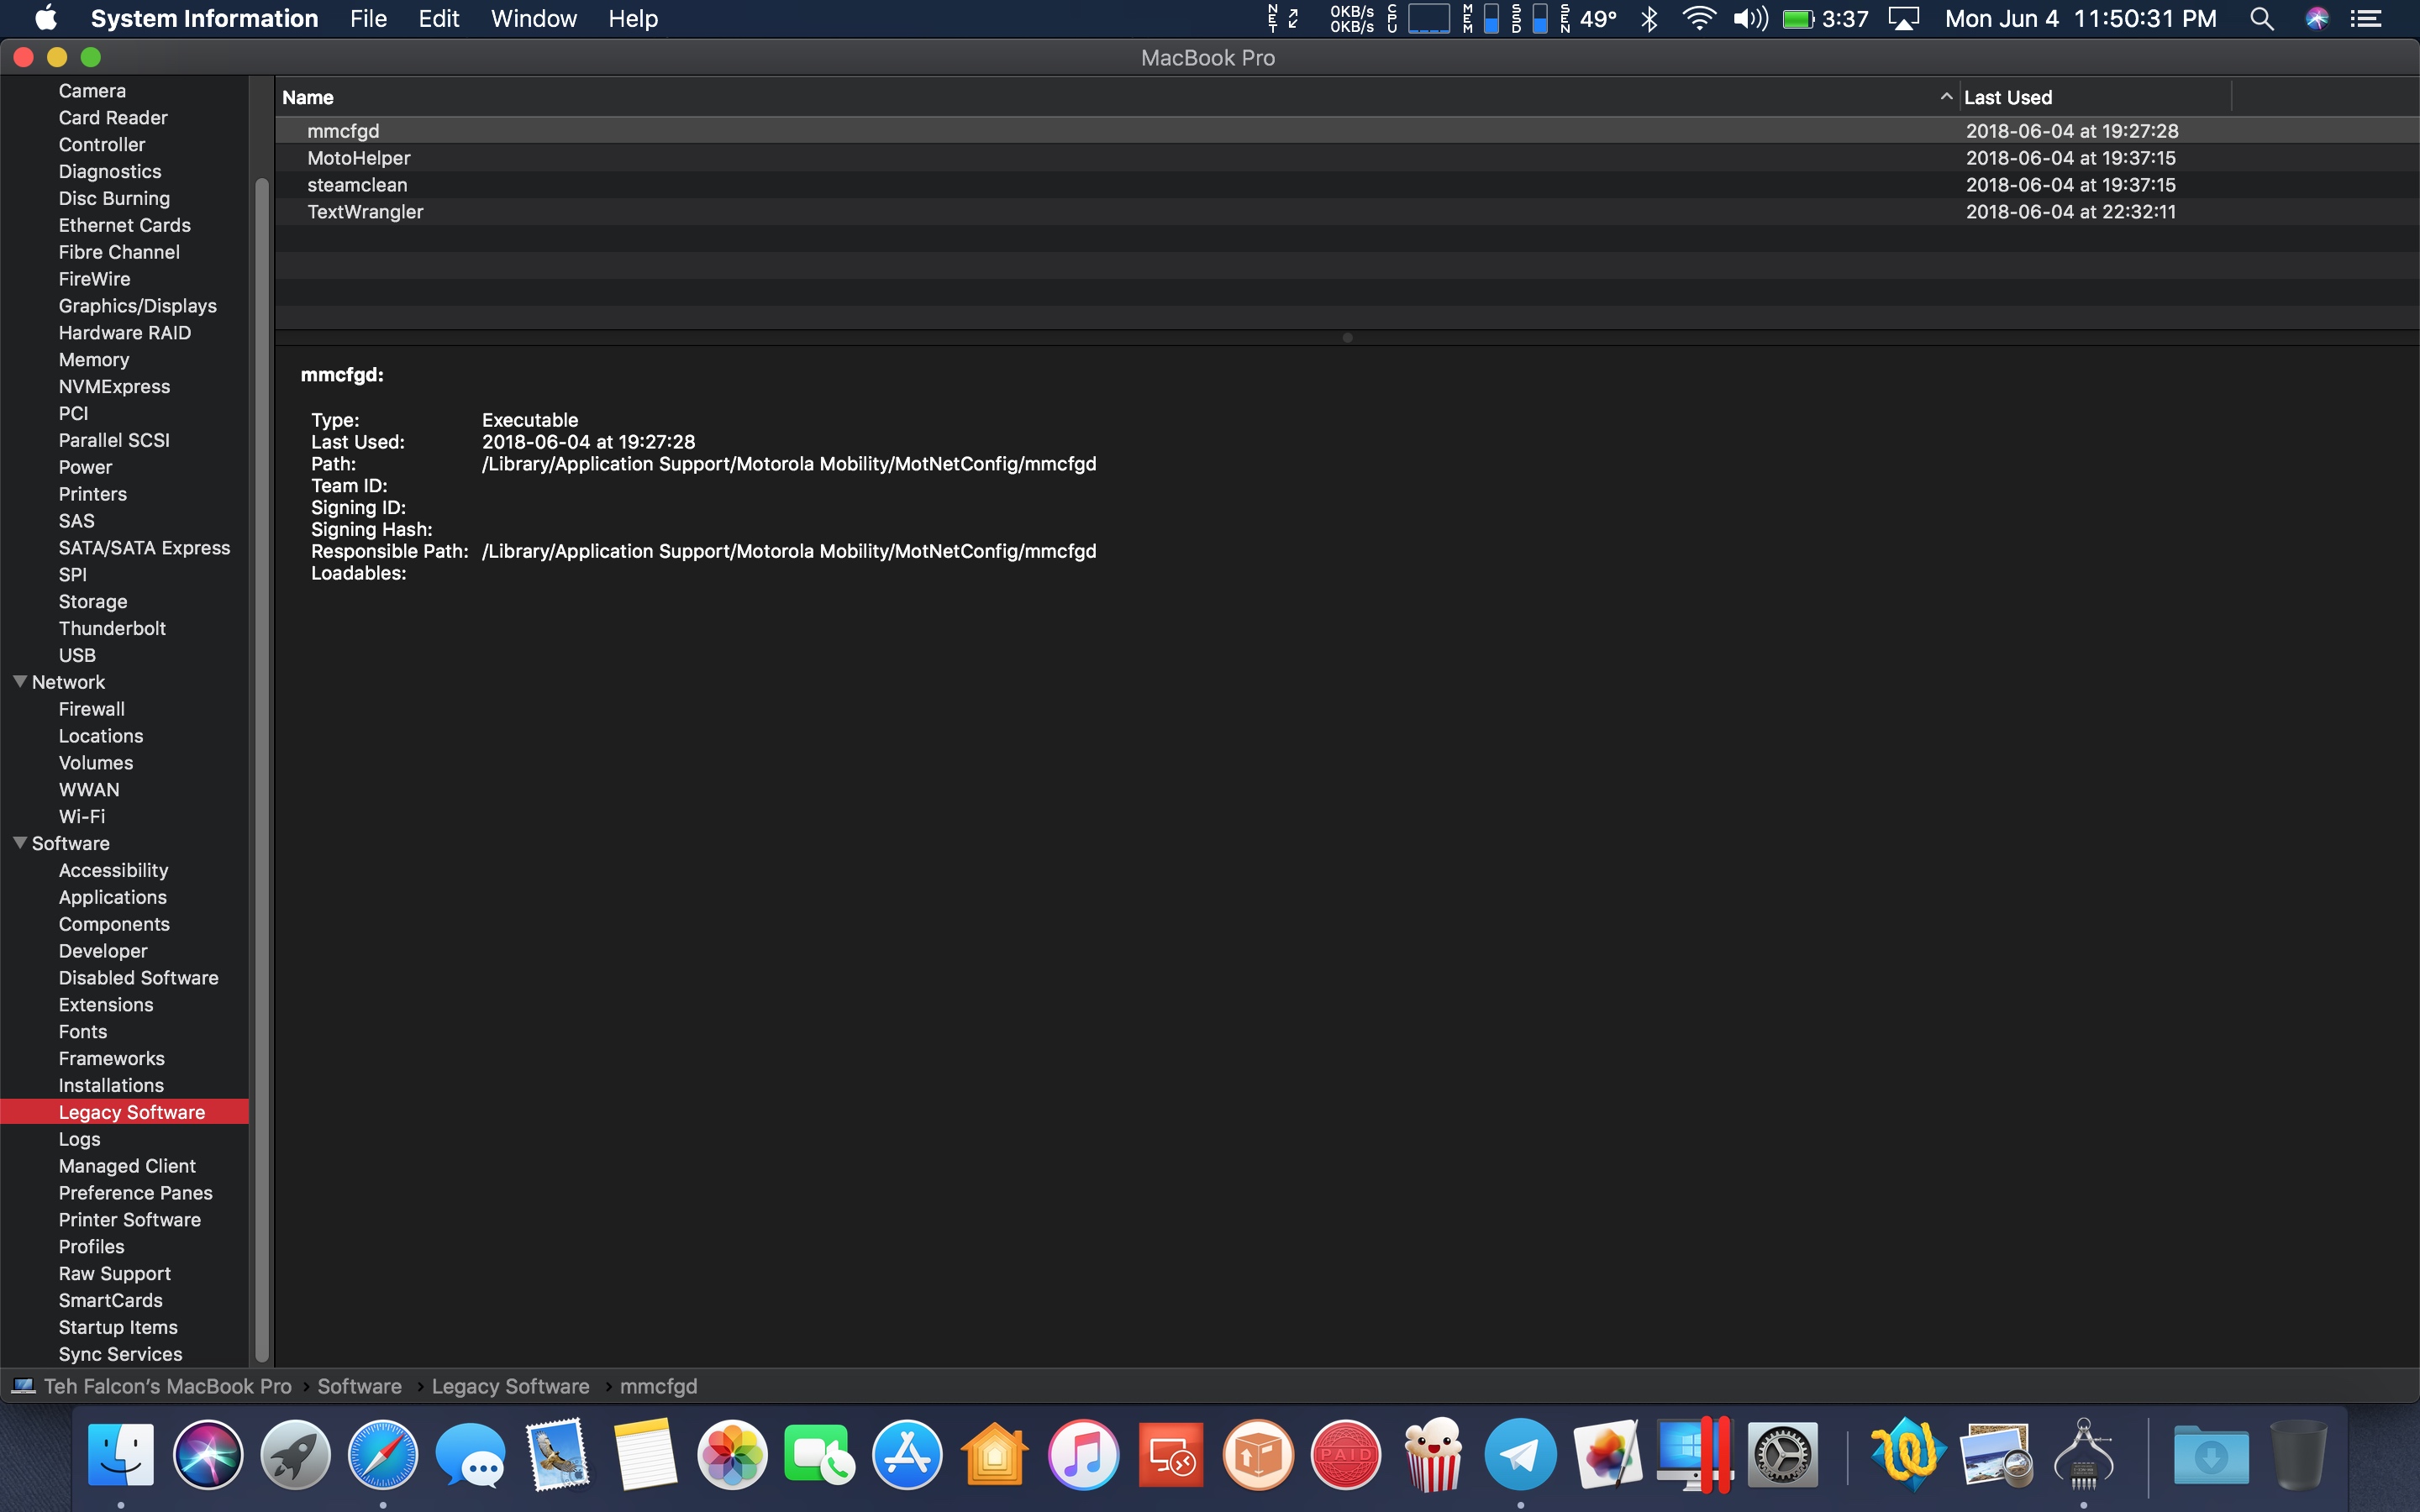This screenshot has width=2420, height=1512.
Task: Select Disabled Software in sidebar
Action: point(138,978)
